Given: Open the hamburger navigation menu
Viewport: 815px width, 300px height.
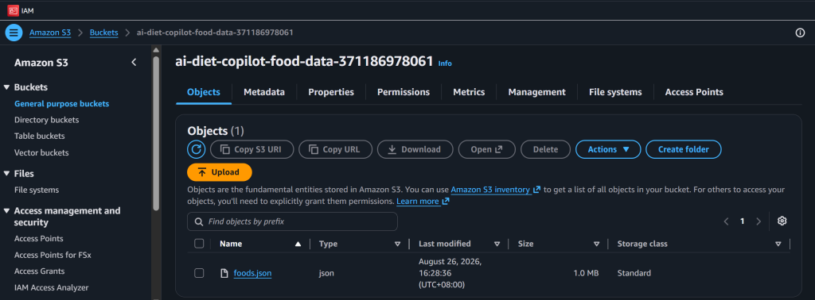Looking at the screenshot, I should pos(14,33).
